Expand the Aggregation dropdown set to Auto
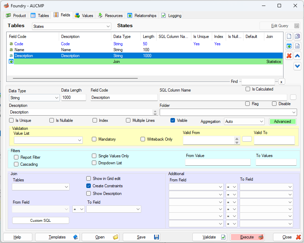This screenshot has height=243, width=304. (x=244, y=122)
